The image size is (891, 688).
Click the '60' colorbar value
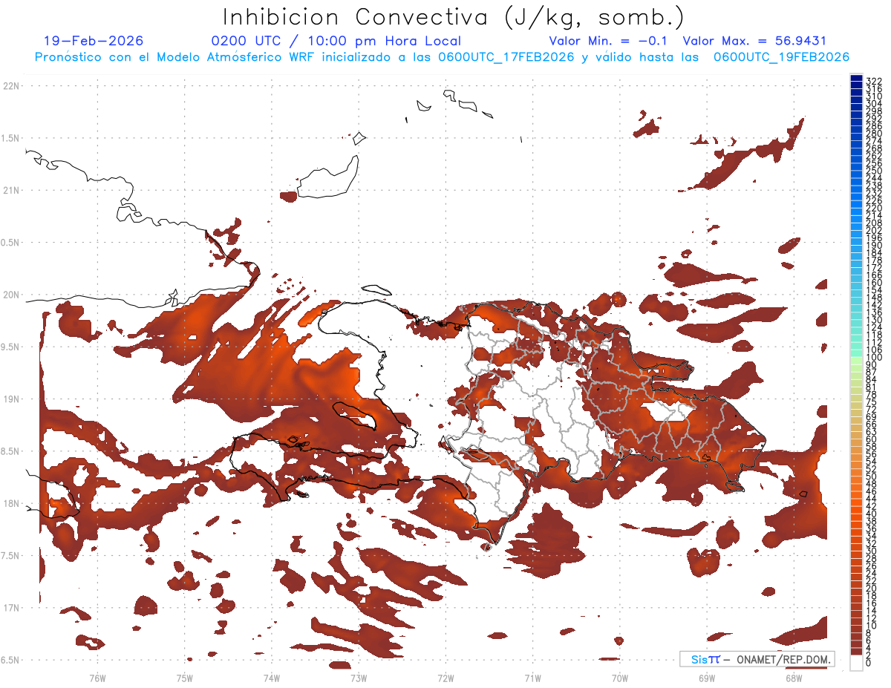(872, 439)
